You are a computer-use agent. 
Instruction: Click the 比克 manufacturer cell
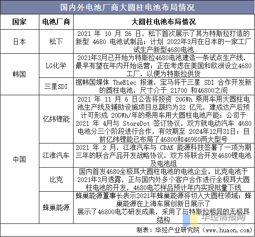pos(56,179)
